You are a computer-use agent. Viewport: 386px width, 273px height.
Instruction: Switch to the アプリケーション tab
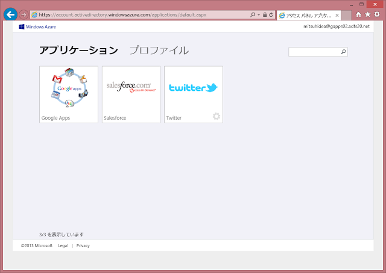[x=78, y=51]
